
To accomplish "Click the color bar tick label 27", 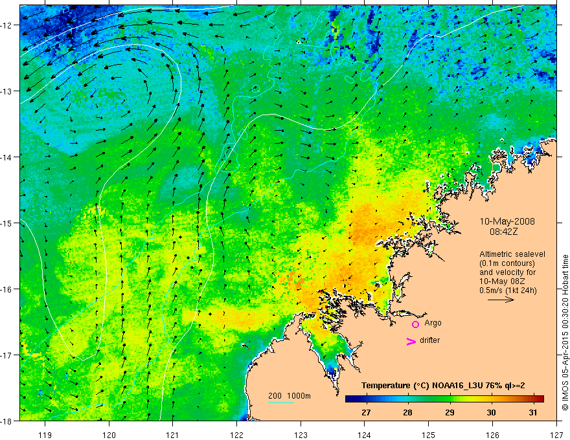I will [366, 412].
